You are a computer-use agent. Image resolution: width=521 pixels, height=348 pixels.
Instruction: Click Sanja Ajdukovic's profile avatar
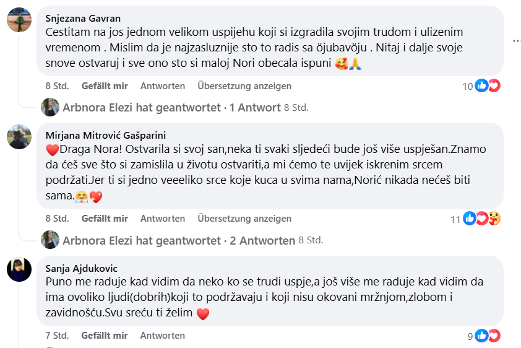pyautogui.click(x=19, y=270)
